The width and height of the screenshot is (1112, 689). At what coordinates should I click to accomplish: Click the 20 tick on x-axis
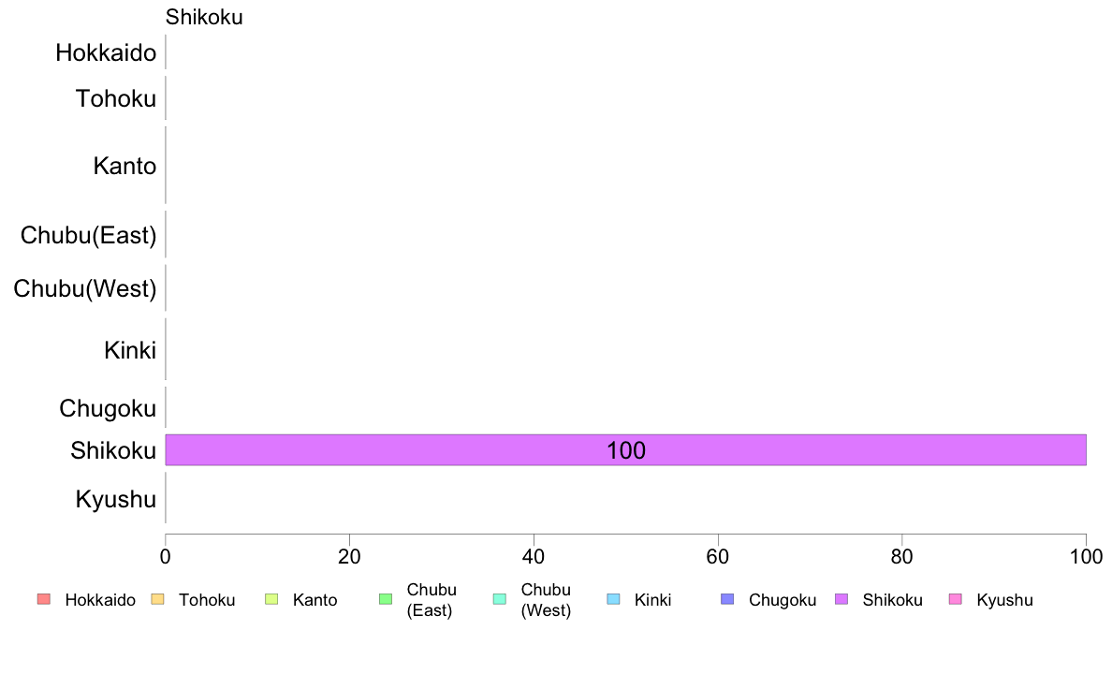tap(350, 557)
